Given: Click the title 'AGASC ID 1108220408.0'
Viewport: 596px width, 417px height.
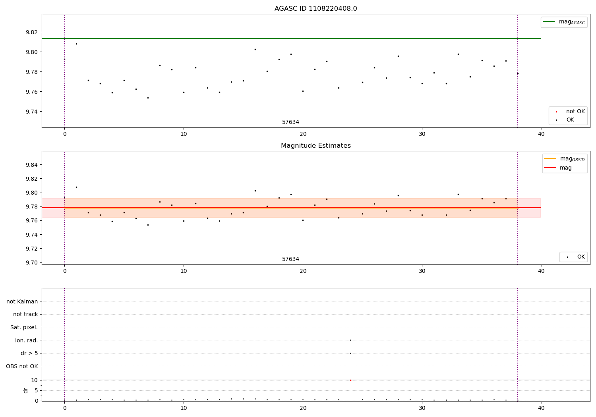Looking at the screenshot, I should (315, 9).
